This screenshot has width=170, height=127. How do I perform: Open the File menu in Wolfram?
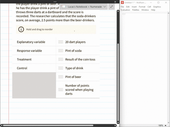(x=122, y=7)
